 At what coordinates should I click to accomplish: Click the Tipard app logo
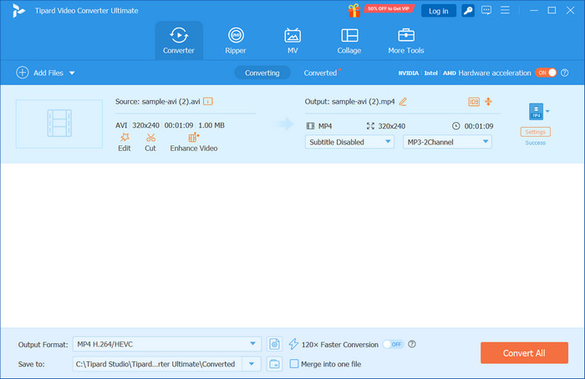[x=18, y=10]
